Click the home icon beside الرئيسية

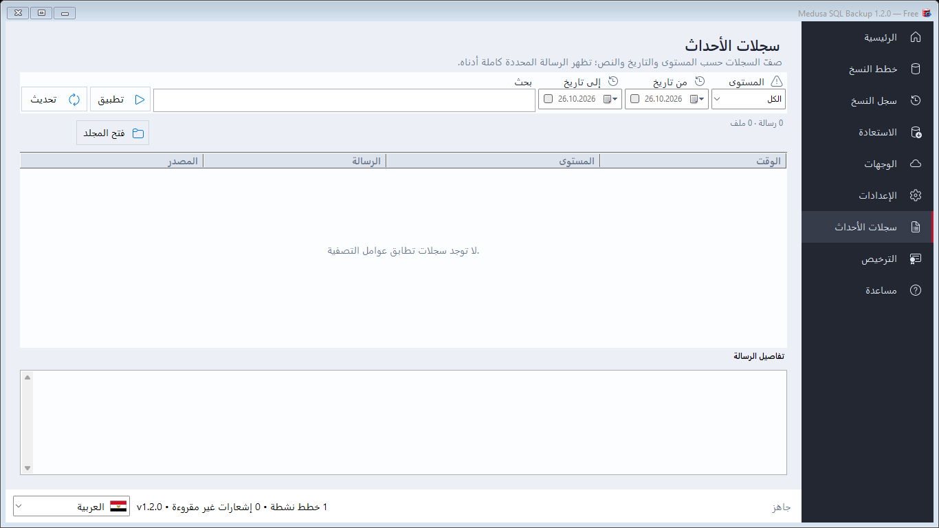pyautogui.click(x=915, y=37)
